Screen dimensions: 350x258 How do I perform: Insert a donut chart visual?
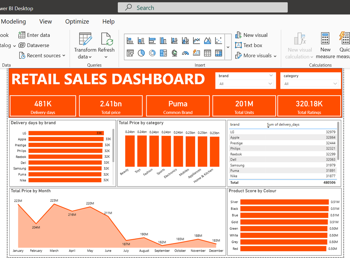pos(152,53)
